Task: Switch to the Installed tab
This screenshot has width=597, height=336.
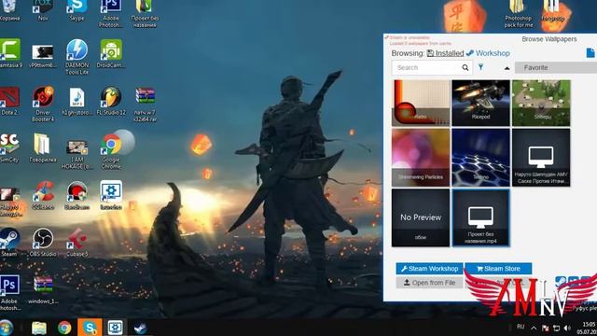Action: [x=445, y=53]
